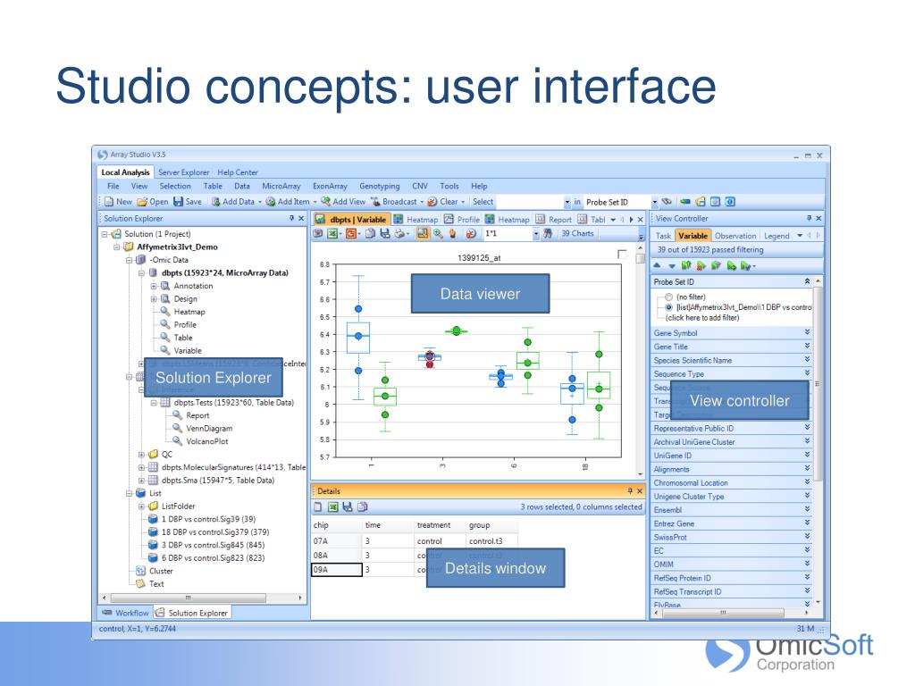The height and width of the screenshot is (686, 915).
Task: Switch to the Workflow tab at bottom
Action: tap(125, 613)
